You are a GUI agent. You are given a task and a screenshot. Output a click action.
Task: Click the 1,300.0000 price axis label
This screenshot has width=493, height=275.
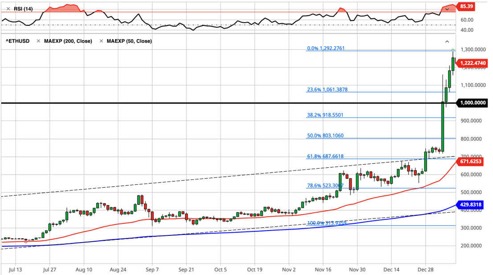pyautogui.click(x=473, y=49)
